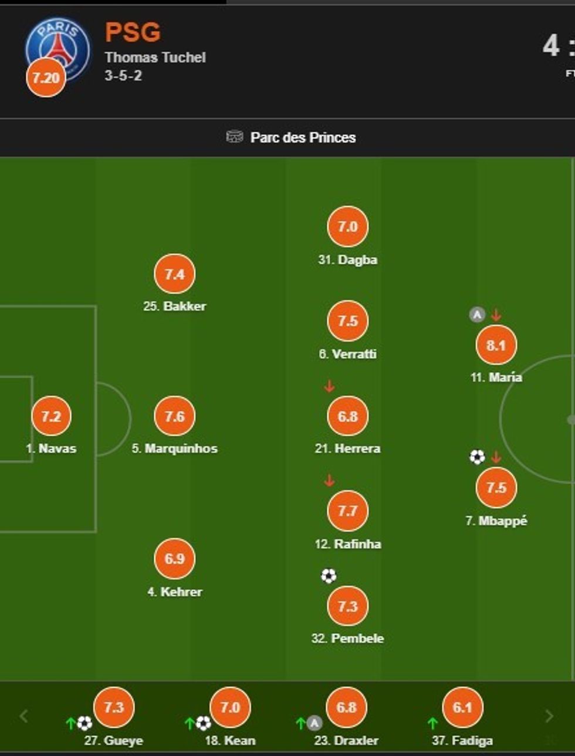This screenshot has height=756, width=575.
Task: Open the PSG team name link
Action: (x=133, y=32)
